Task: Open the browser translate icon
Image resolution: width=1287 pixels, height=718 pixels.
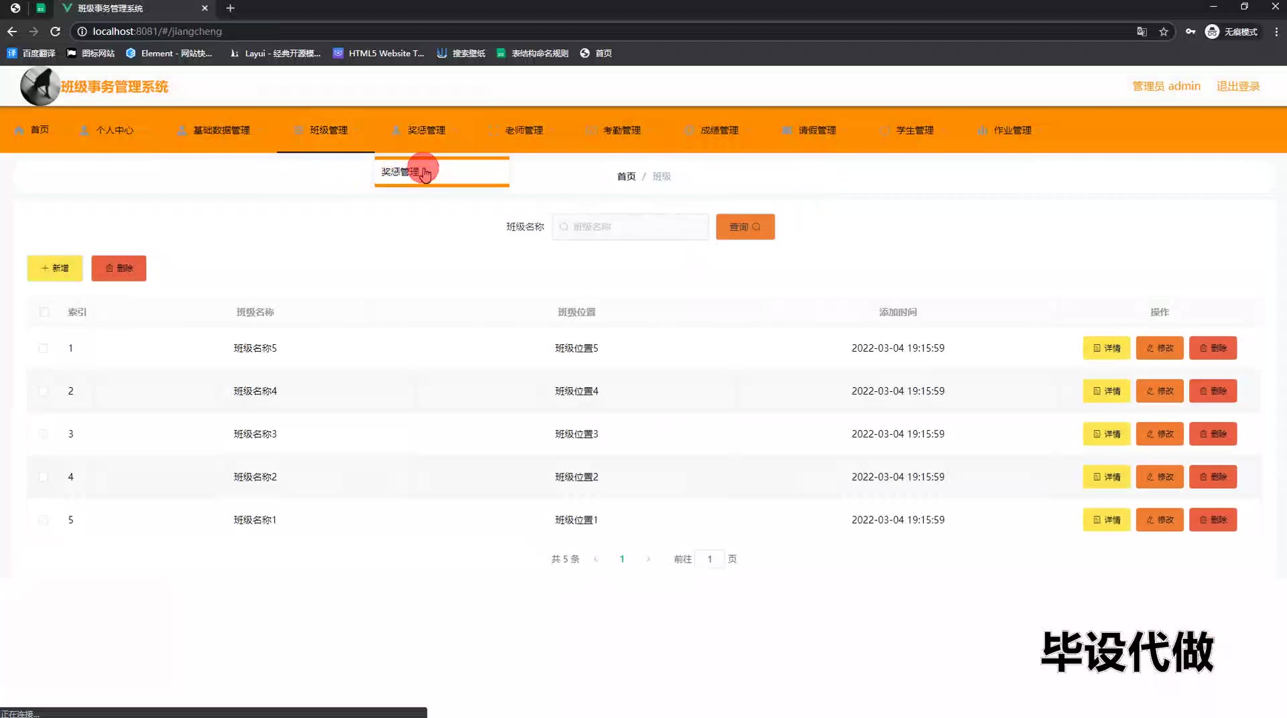Action: coord(1142,31)
